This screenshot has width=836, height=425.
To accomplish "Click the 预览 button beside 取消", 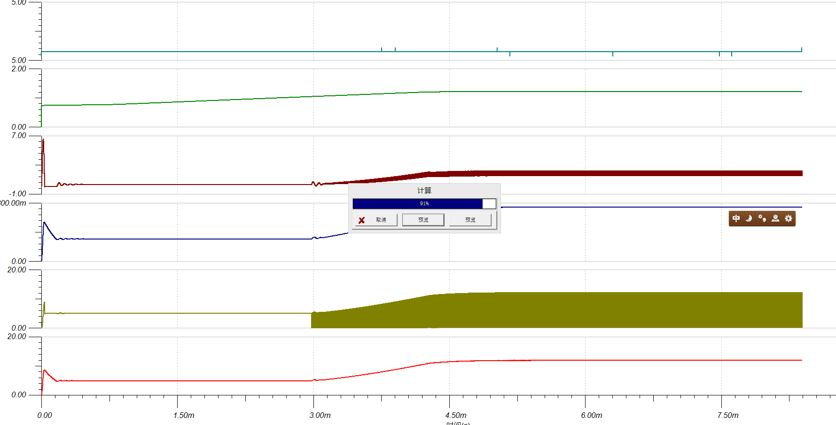I will 423,220.
